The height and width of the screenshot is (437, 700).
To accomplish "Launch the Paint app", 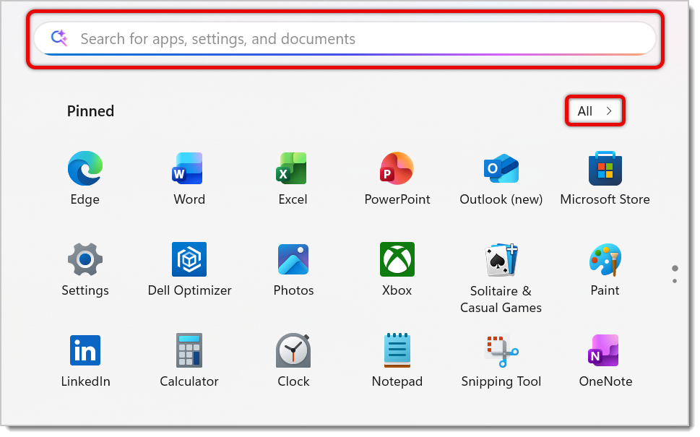I will [605, 269].
